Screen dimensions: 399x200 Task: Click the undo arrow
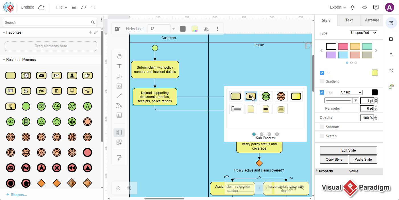click(84, 7)
